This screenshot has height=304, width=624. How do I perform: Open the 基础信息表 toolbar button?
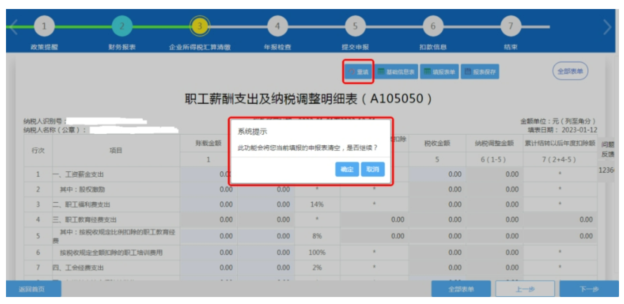click(396, 71)
